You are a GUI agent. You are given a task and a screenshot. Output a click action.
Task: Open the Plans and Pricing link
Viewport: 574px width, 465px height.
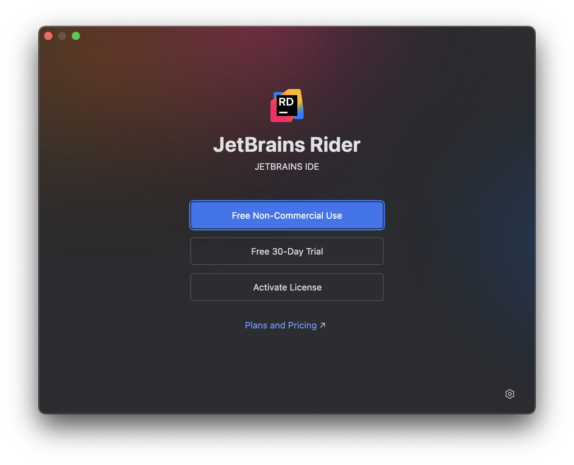285,325
